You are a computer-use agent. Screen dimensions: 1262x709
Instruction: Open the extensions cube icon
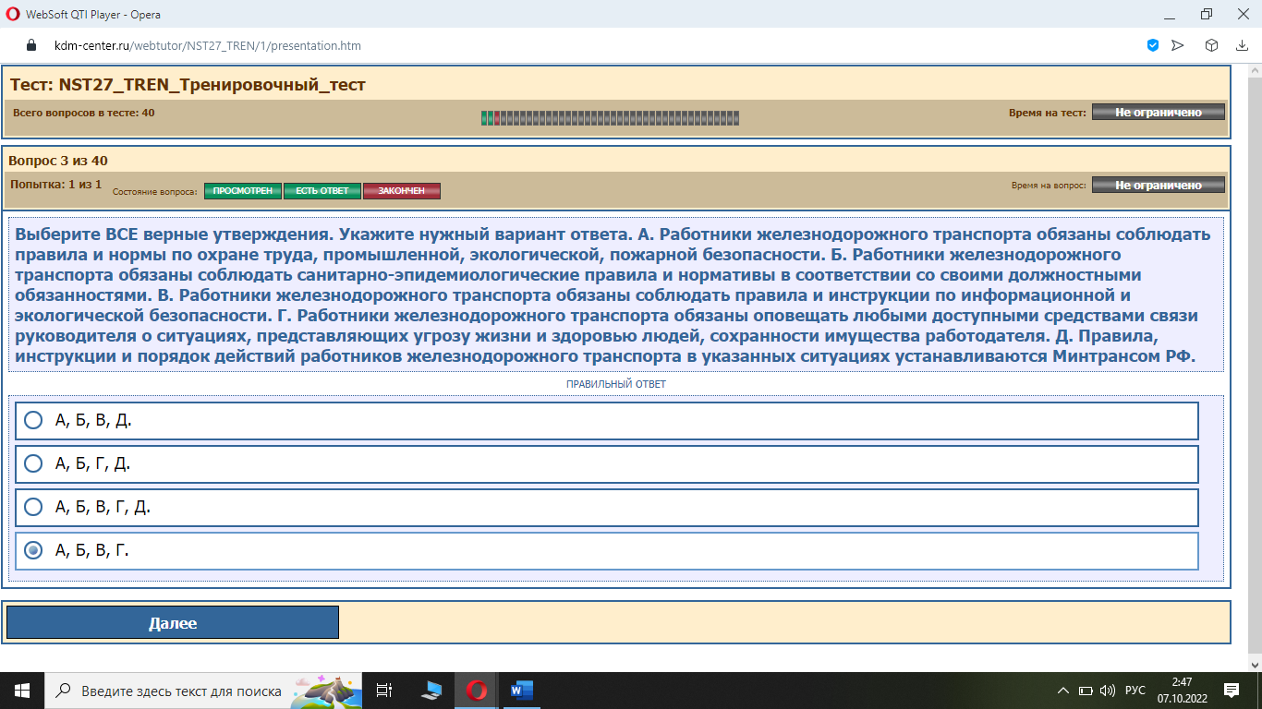pos(1211,45)
